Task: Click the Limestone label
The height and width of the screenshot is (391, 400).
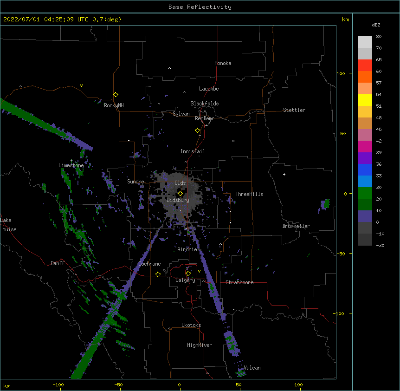Action: (71, 165)
